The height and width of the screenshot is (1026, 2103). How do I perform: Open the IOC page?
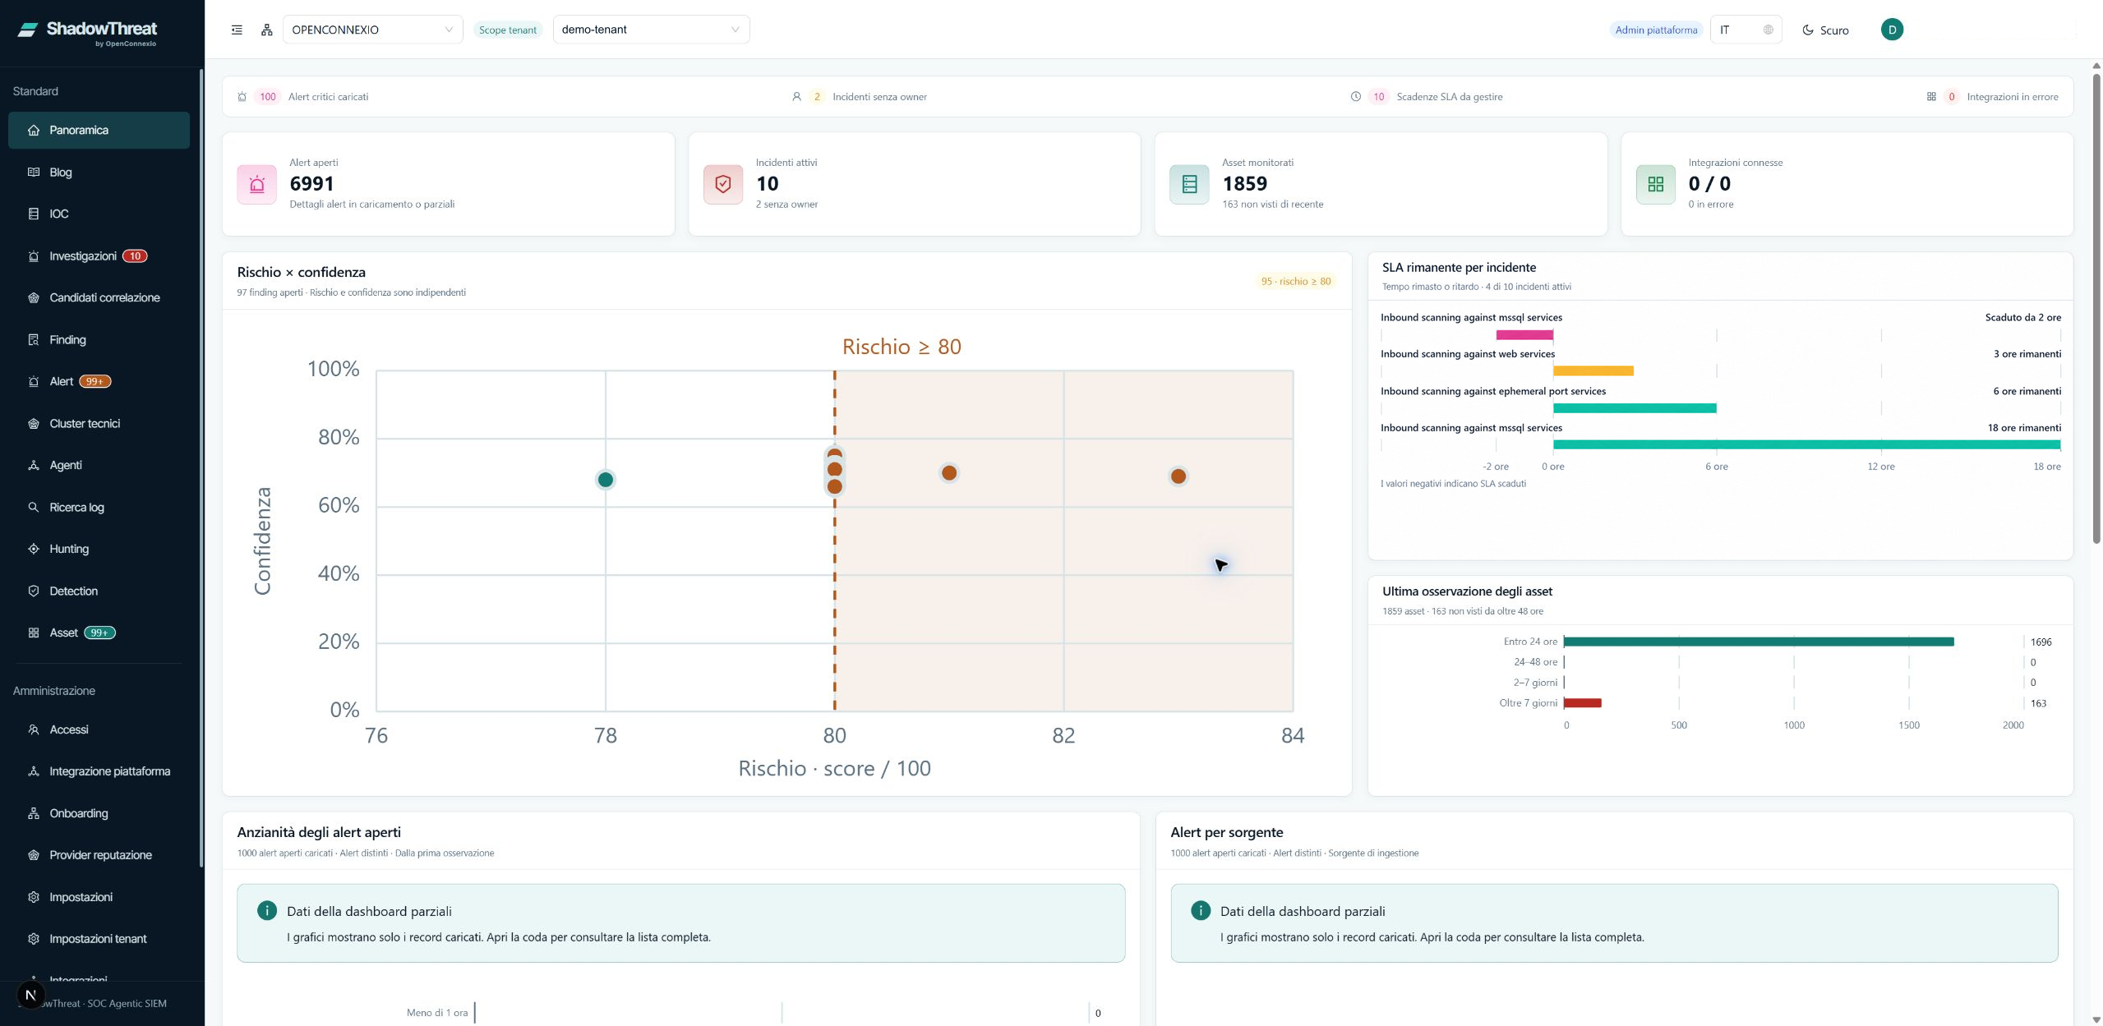click(x=99, y=214)
